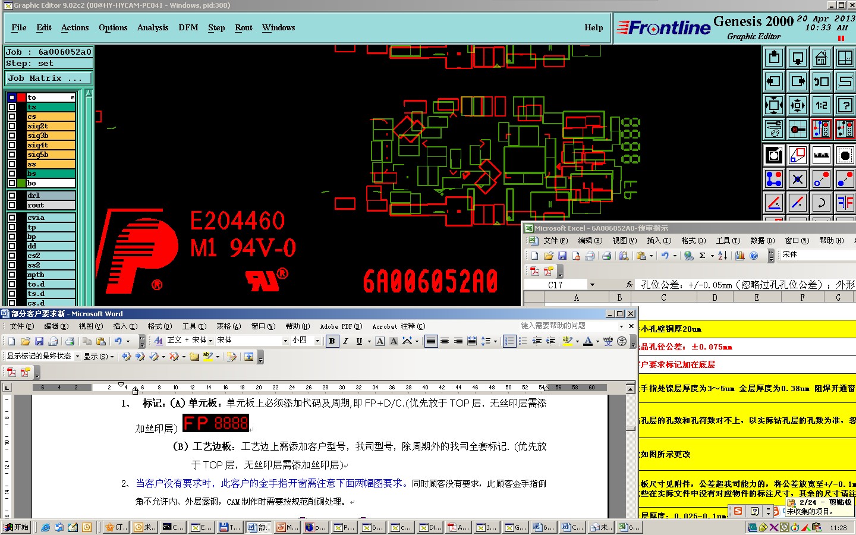
Task: Click the previous view undo-rectangle icon
Action: coord(821,81)
